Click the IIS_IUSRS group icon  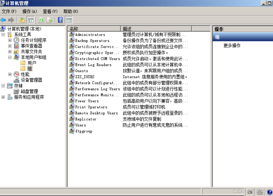[72, 77]
